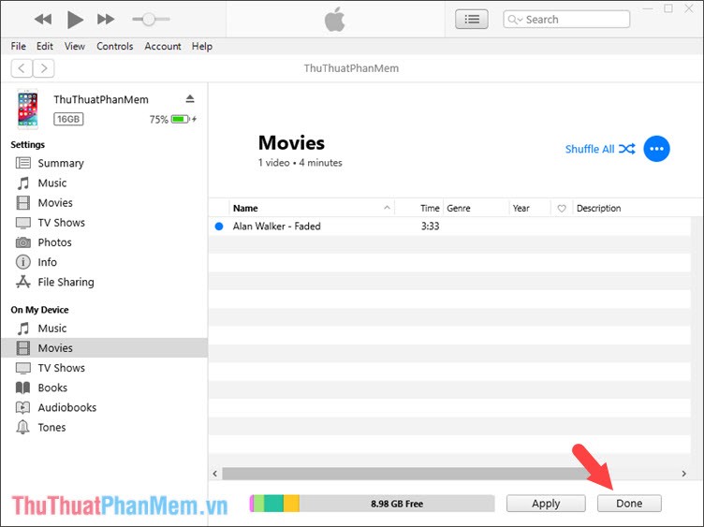Viewport: 704px width, 527px height.
Task: Click the 3:33 time value
Action: (x=430, y=226)
